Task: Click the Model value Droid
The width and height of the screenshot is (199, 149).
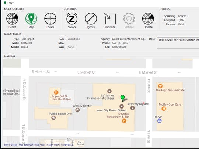Action: click(x=24, y=47)
